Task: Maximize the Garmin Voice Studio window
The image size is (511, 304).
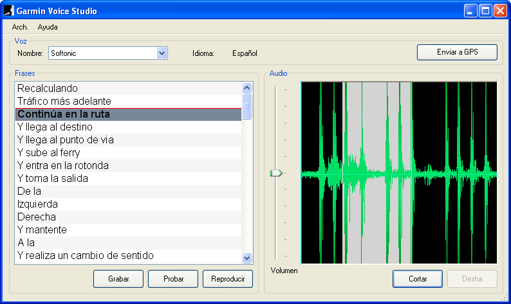Action: point(485,11)
